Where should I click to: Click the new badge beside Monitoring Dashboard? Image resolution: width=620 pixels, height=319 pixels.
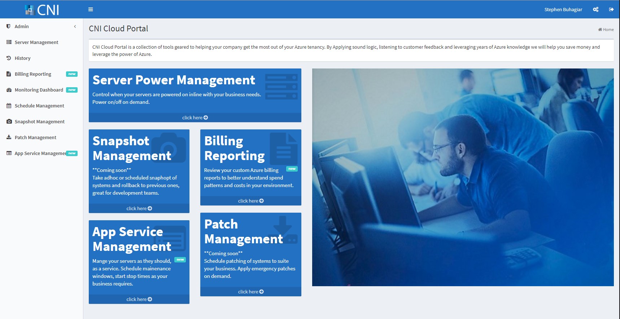tap(72, 90)
